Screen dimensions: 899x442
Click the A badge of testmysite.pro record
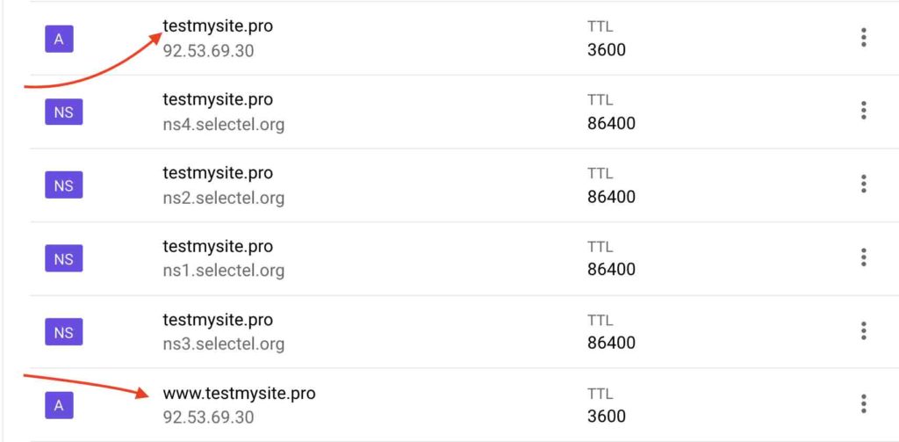(x=59, y=39)
